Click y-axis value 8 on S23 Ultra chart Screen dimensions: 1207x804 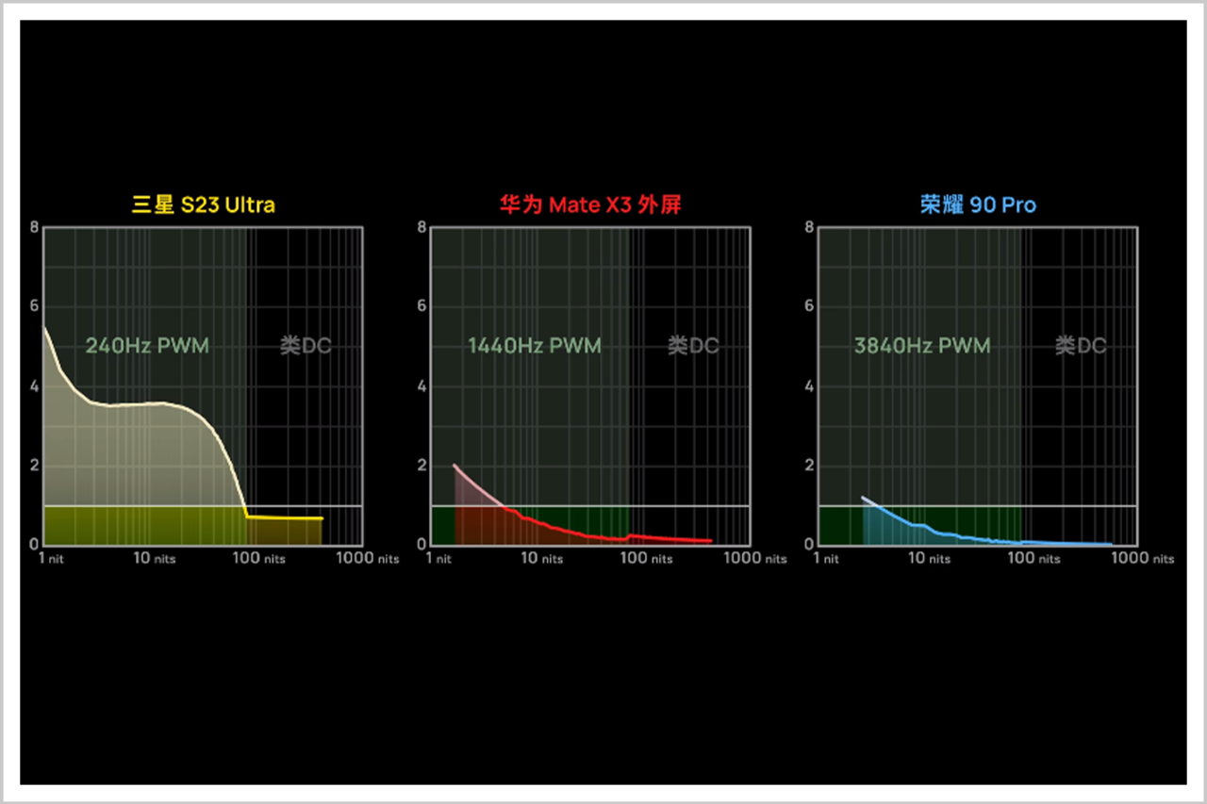pos(35,227)
